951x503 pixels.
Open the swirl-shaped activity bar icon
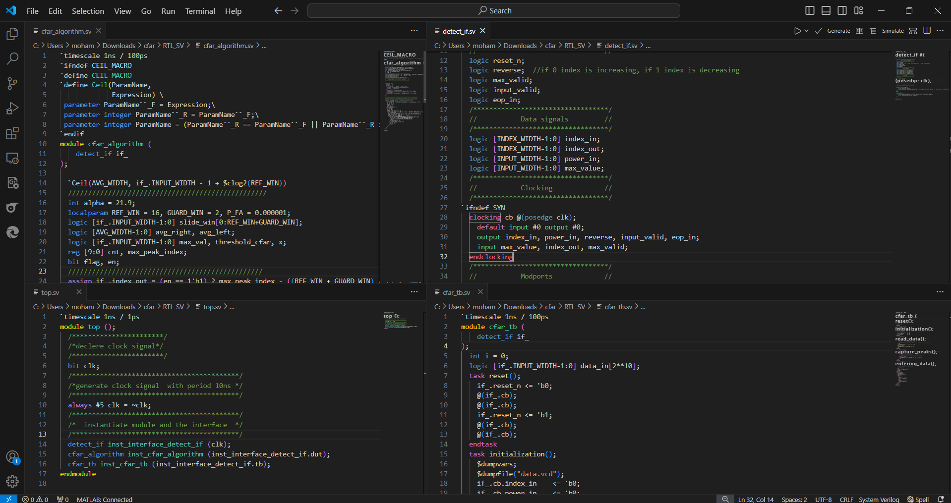[12, 208]
